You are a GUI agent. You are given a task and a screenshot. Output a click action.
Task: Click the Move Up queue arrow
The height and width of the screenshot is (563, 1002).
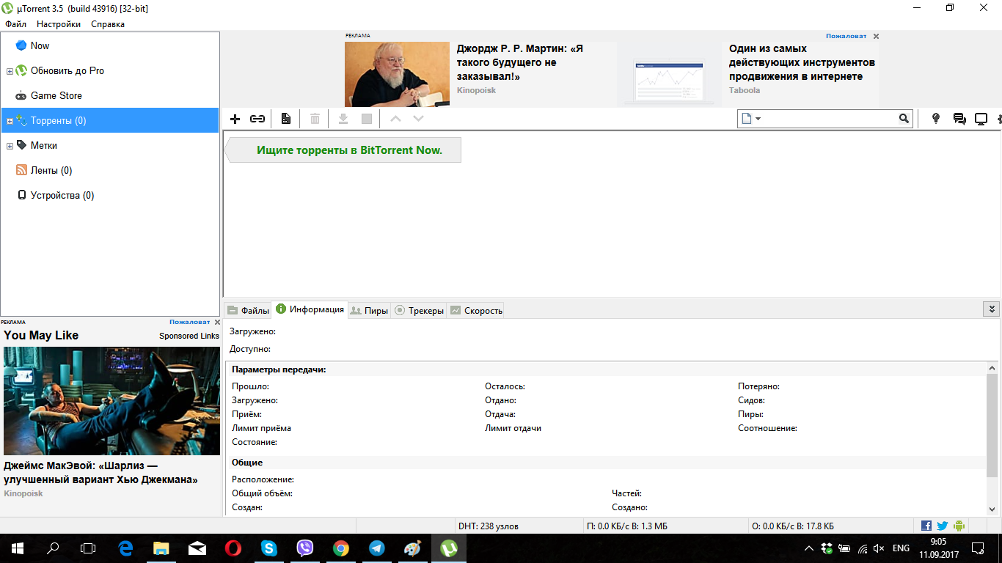[395, 119]
